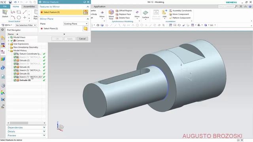
Task: Click the OK button
Action: 57,39
